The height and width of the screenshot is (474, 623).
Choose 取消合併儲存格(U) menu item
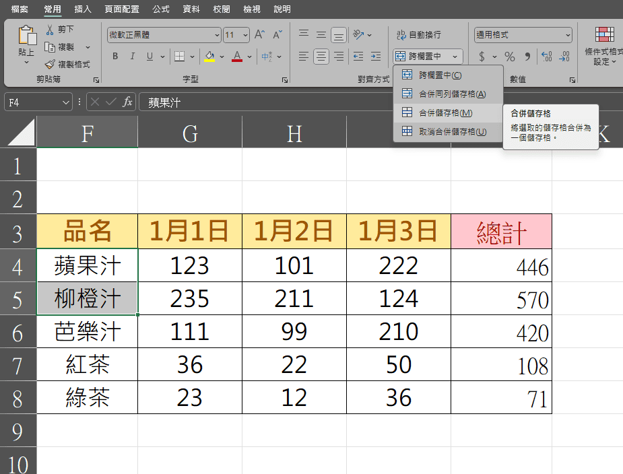tap(448, 131)
